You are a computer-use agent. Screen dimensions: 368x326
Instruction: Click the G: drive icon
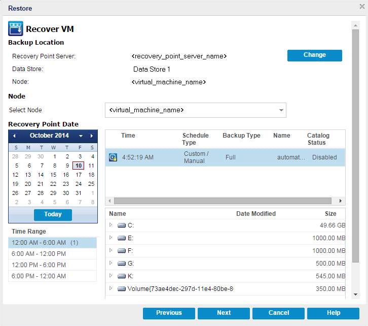121,264
